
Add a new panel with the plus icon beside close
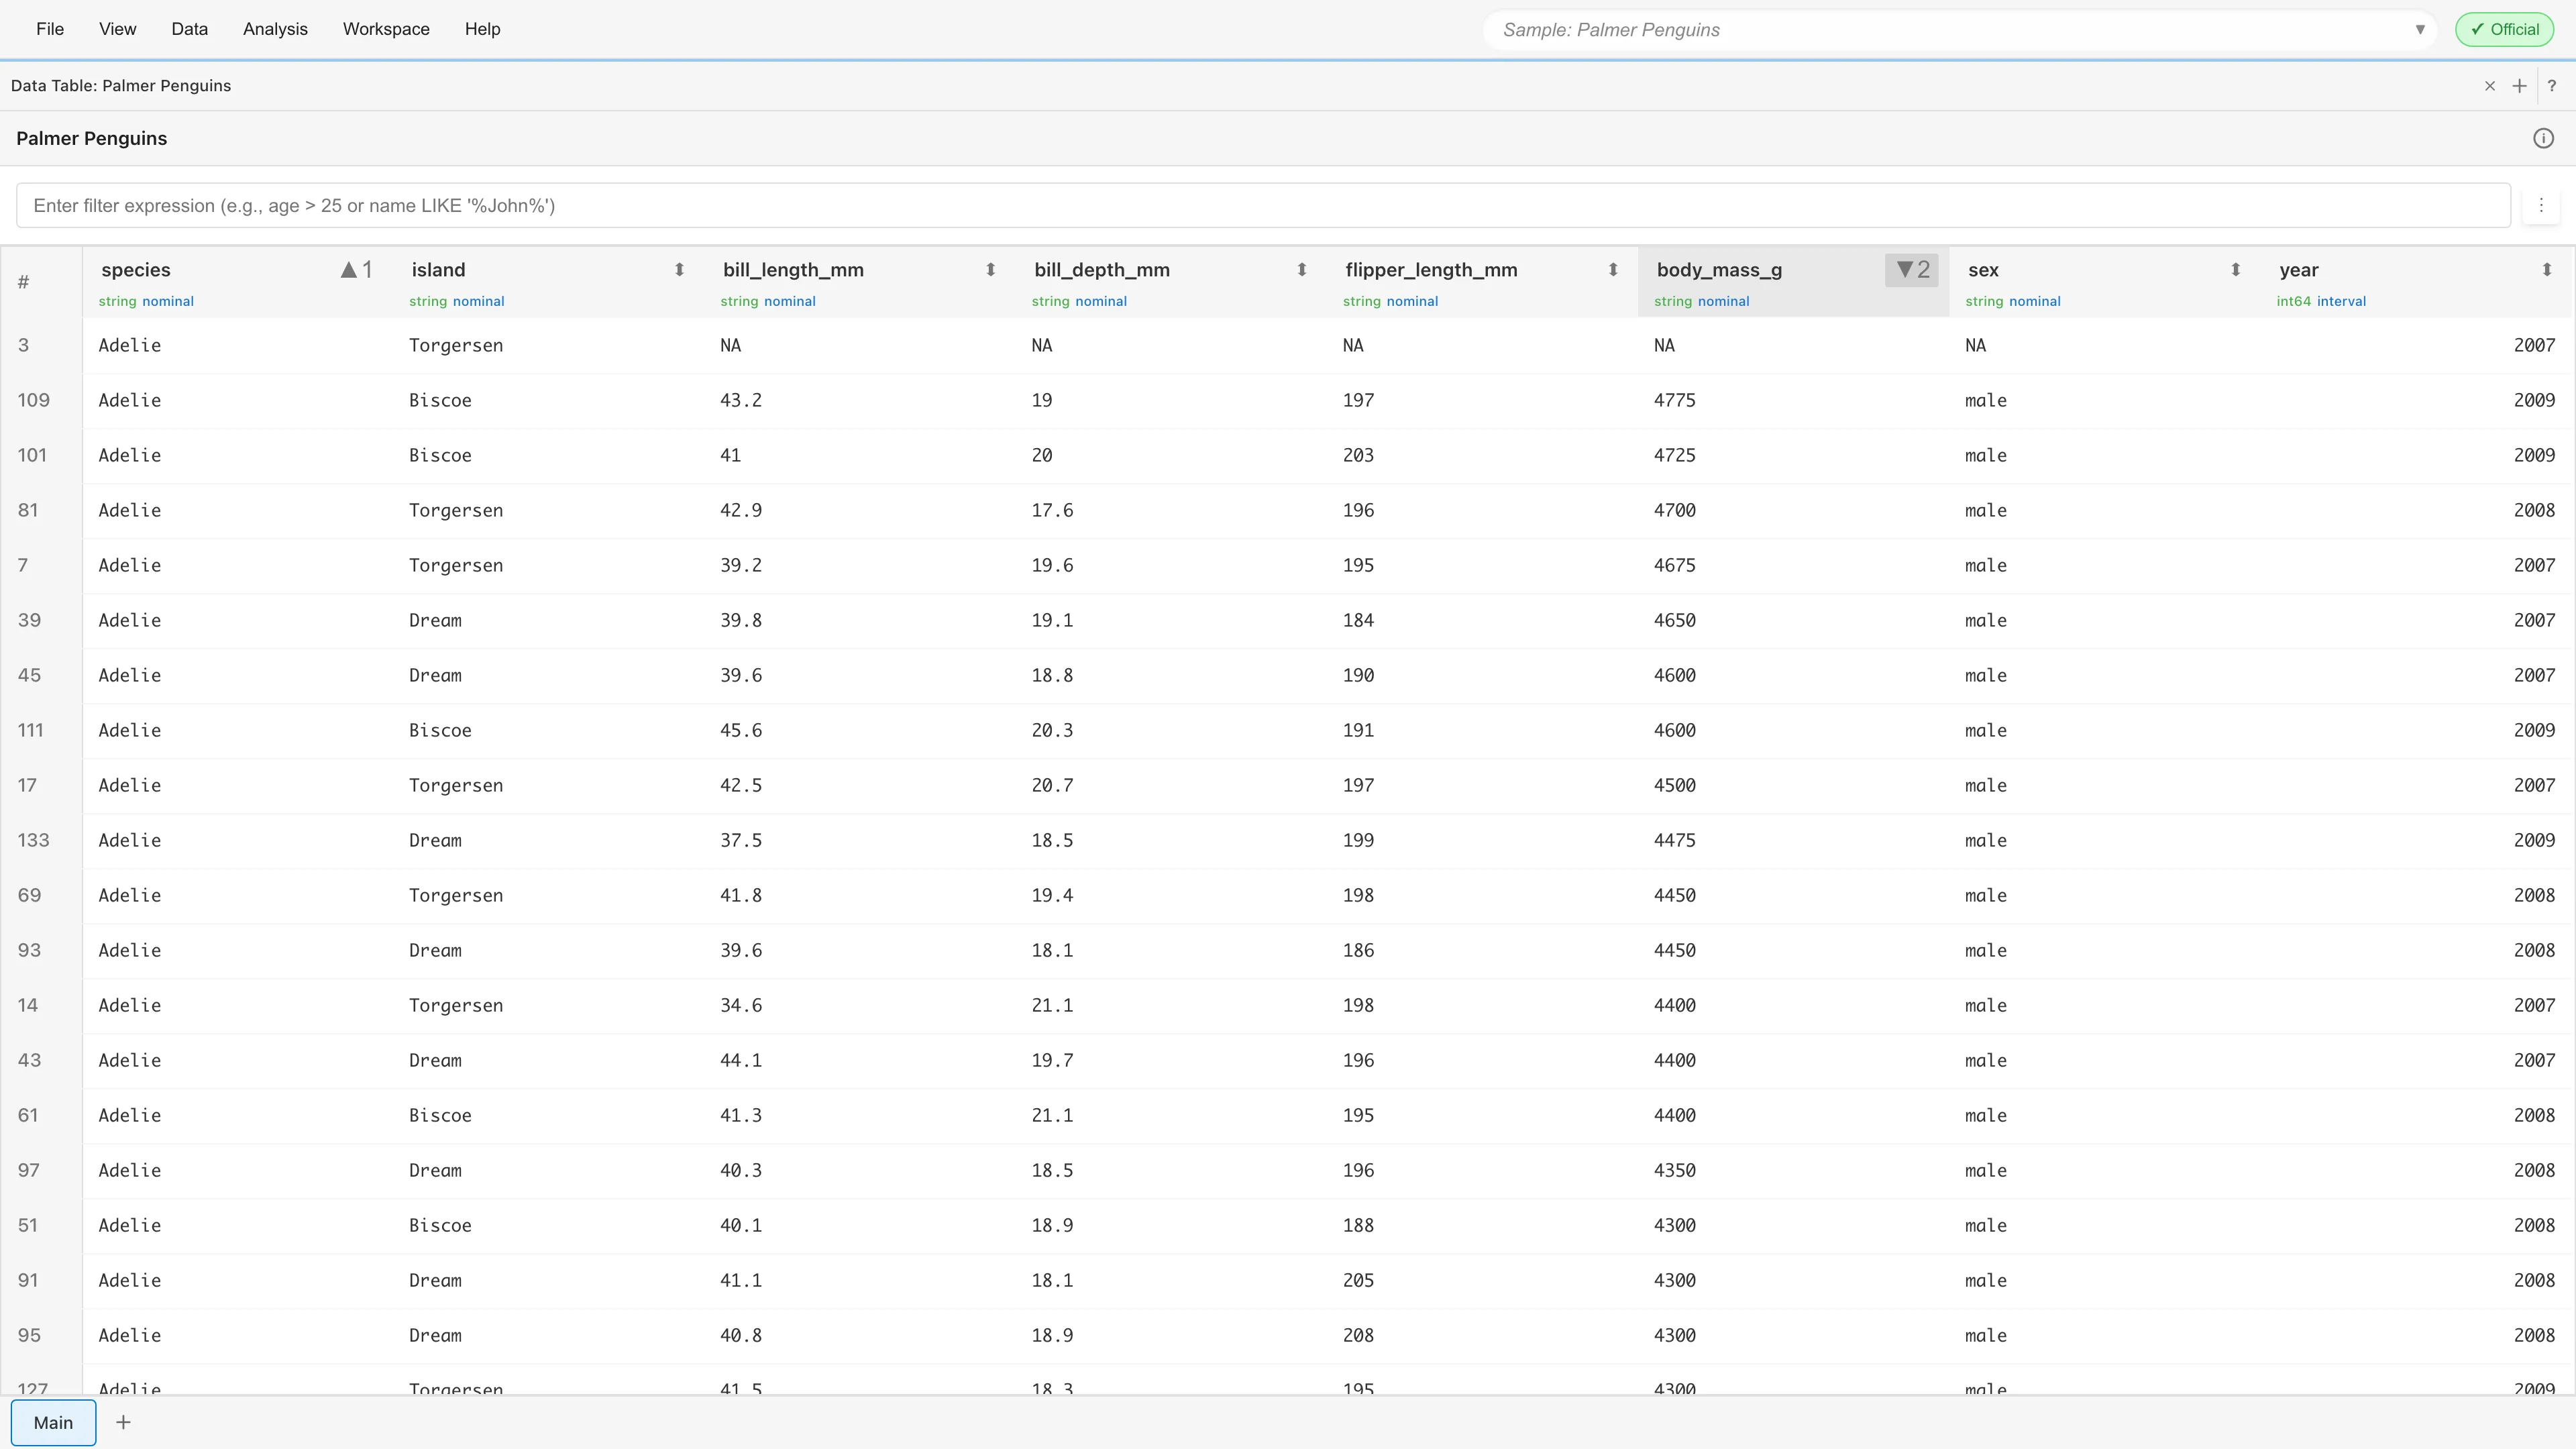tap(2519, 86)
